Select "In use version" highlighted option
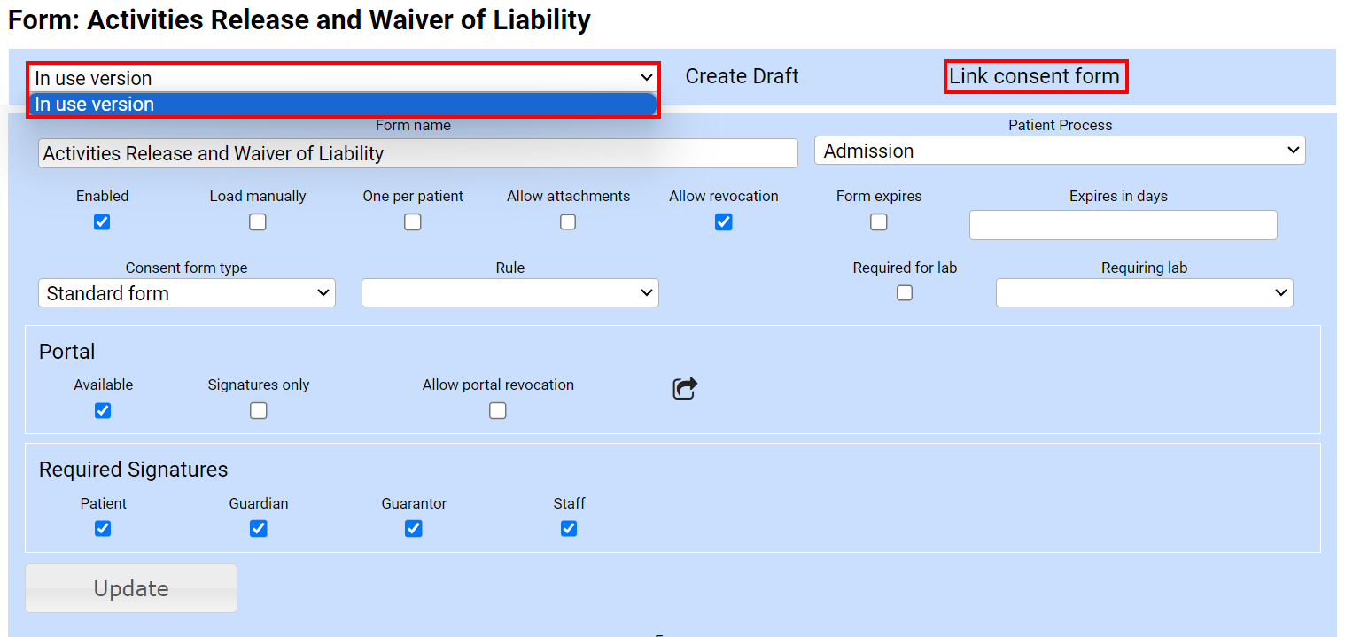Screen dimensions: 1345x637 click(342, 105)
